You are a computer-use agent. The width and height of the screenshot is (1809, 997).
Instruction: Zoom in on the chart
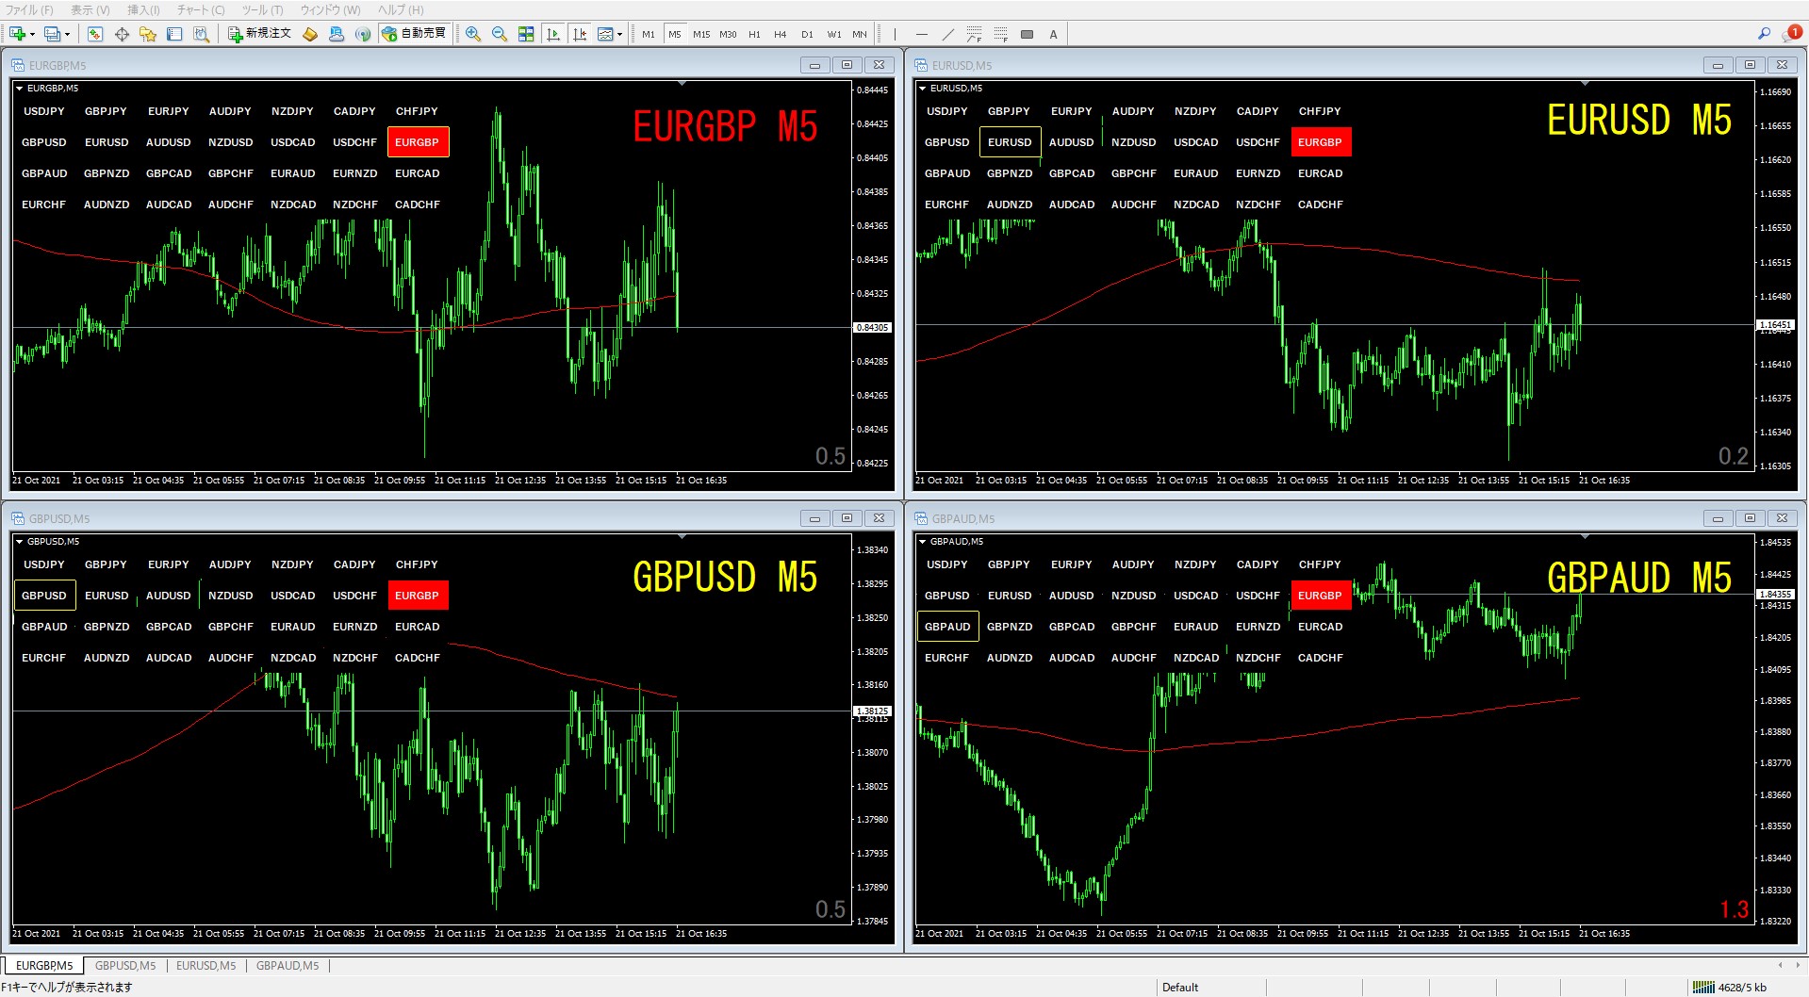coord(473,34)
